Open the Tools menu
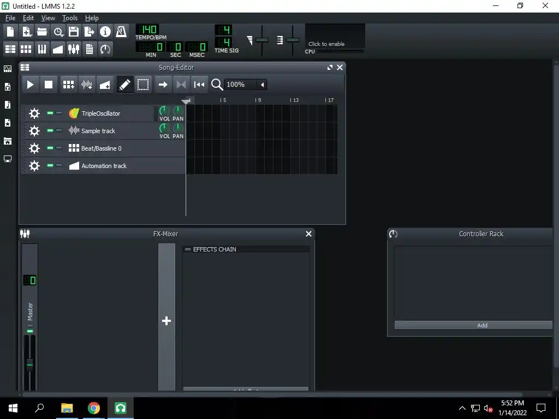The image size is (559, 419). click(70, 18)
